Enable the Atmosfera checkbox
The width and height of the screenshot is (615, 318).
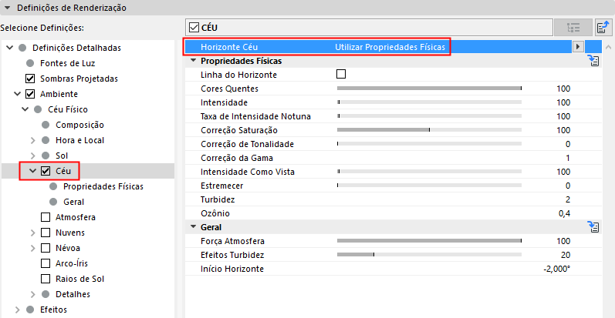click(x=46, y=217)
